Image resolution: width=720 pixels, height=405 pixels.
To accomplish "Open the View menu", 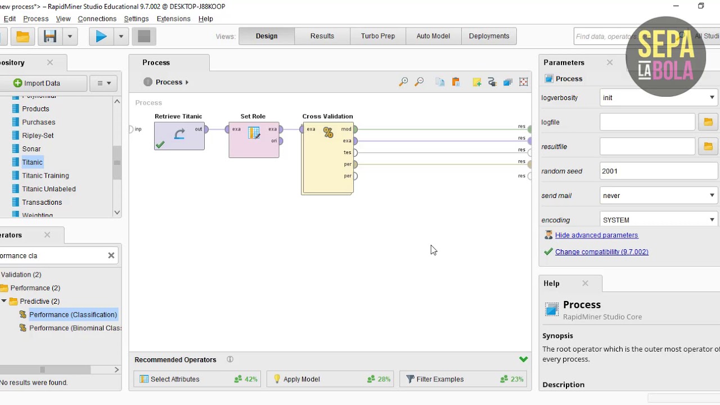I will (x=63, y=19).
